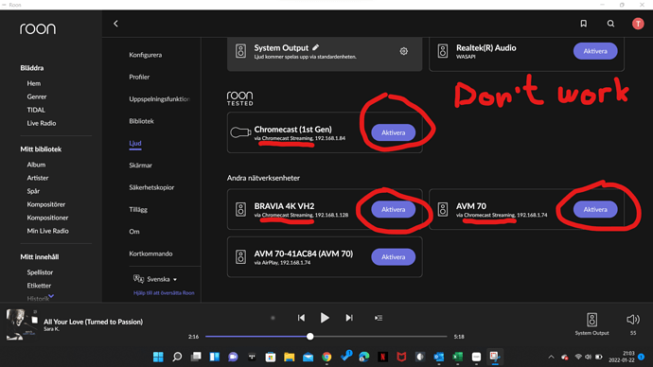Click the Chromecast (1st Gen) device icon
The width and height of the screenshot is (653, 367).
240,132
